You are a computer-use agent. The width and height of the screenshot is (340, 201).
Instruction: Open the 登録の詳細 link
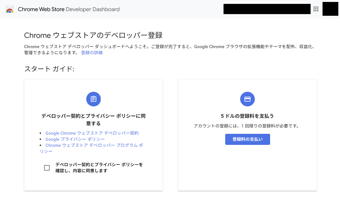pyautogui.click(x=92, y=53)
